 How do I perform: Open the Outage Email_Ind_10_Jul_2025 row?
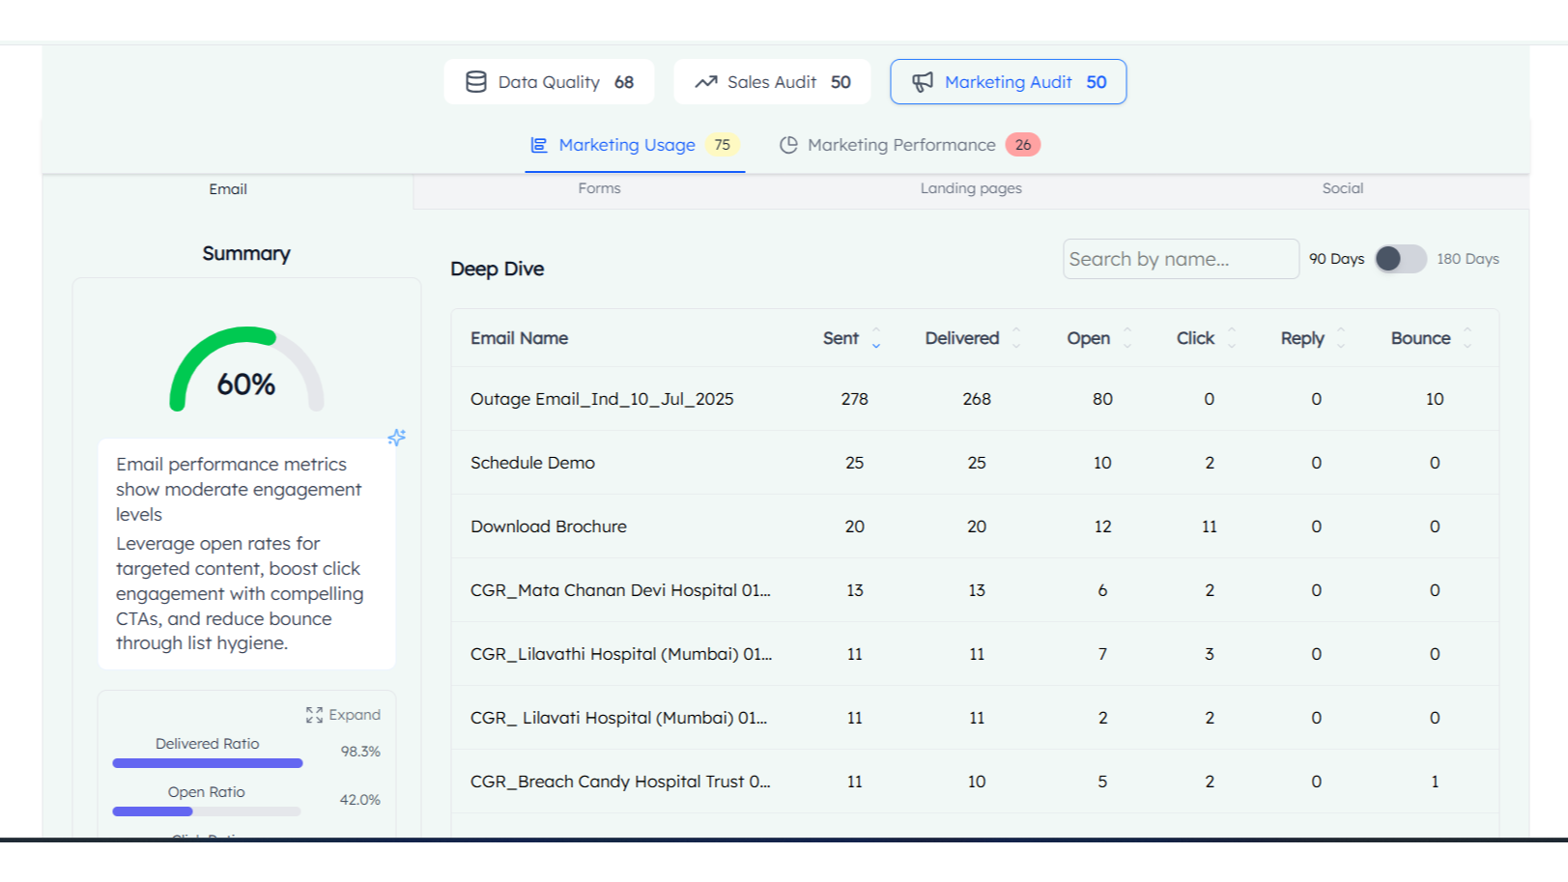(602, 399)
